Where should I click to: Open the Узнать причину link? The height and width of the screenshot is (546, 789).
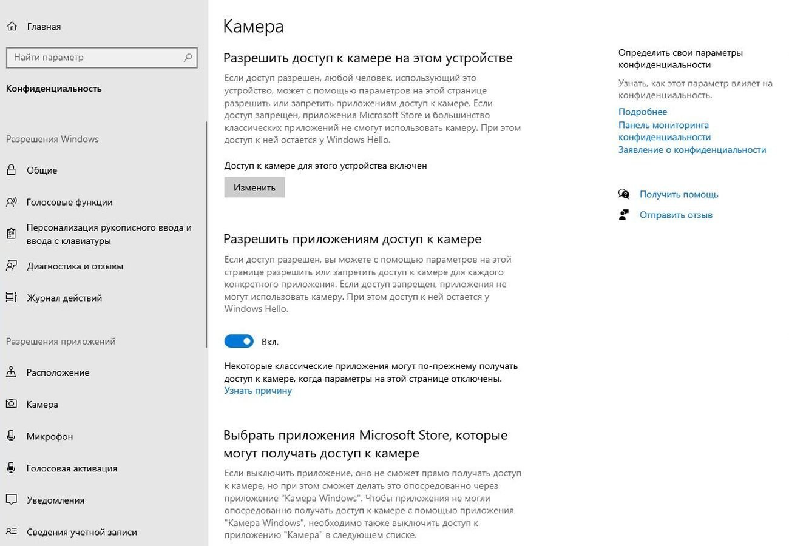[258, 391]
